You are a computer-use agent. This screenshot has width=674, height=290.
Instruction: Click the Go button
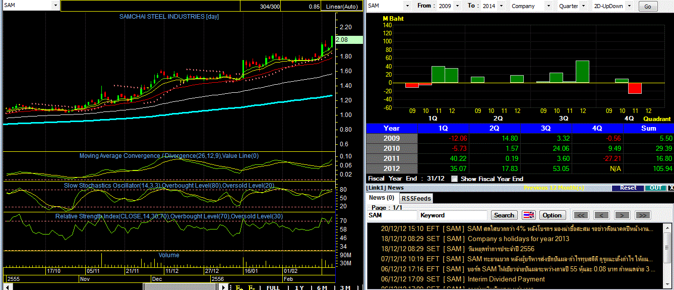pos(648,7)
